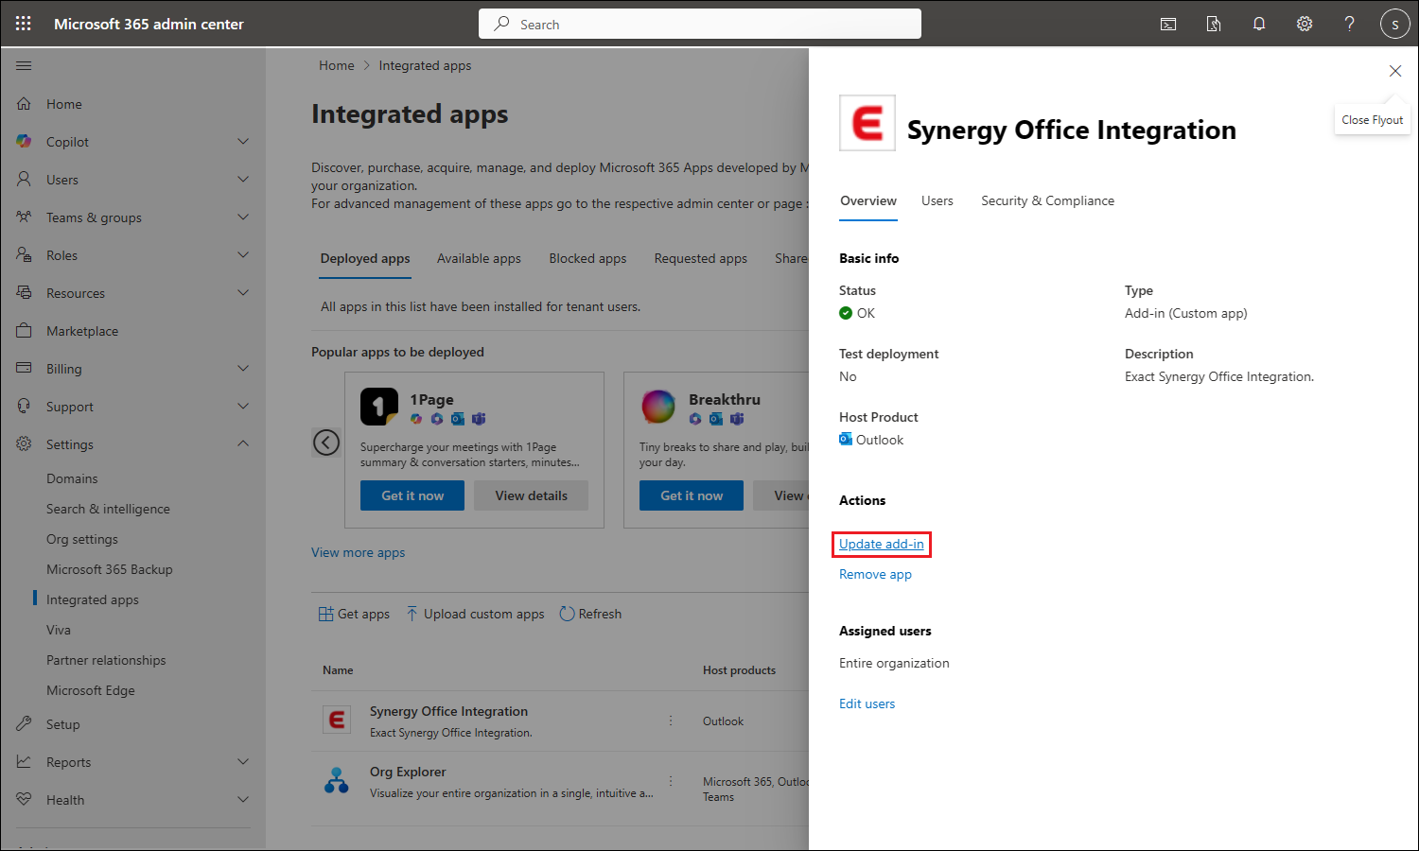Expand the Users navigation section
The height and width of the screenshot is (851, 1419).
243,180
